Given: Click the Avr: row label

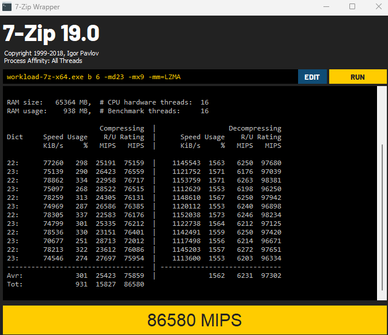Looking at the screenshot, I should pyautogui.click(x=15, y=276).
